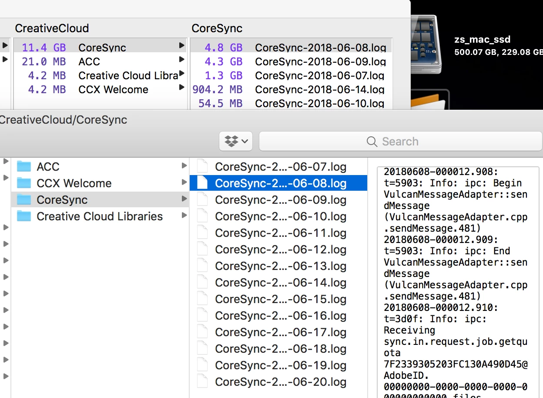The image size is (543, 398).
Task: Select CoreSync-2...-06-07.log file name in Finder
Action: (281, 167)
